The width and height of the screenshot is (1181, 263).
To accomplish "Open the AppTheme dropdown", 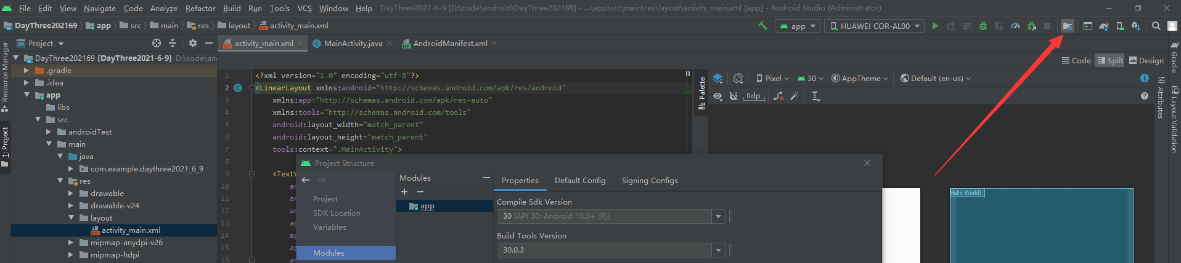I will pyautogui.click(x=860, y=78).
